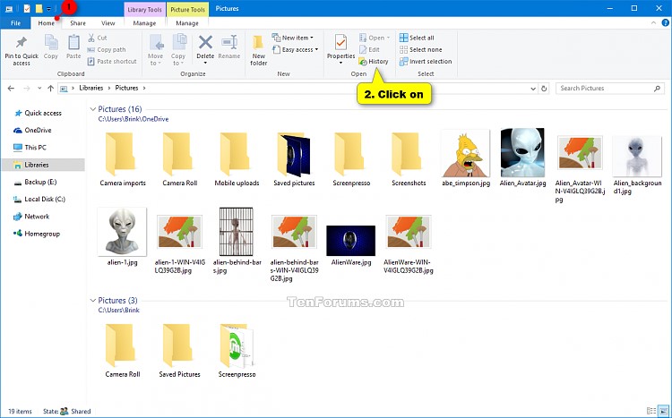The image size is (672, 418).
Task: Select the Saved pictures folder in OneDrive
Action: pos(294,159)
